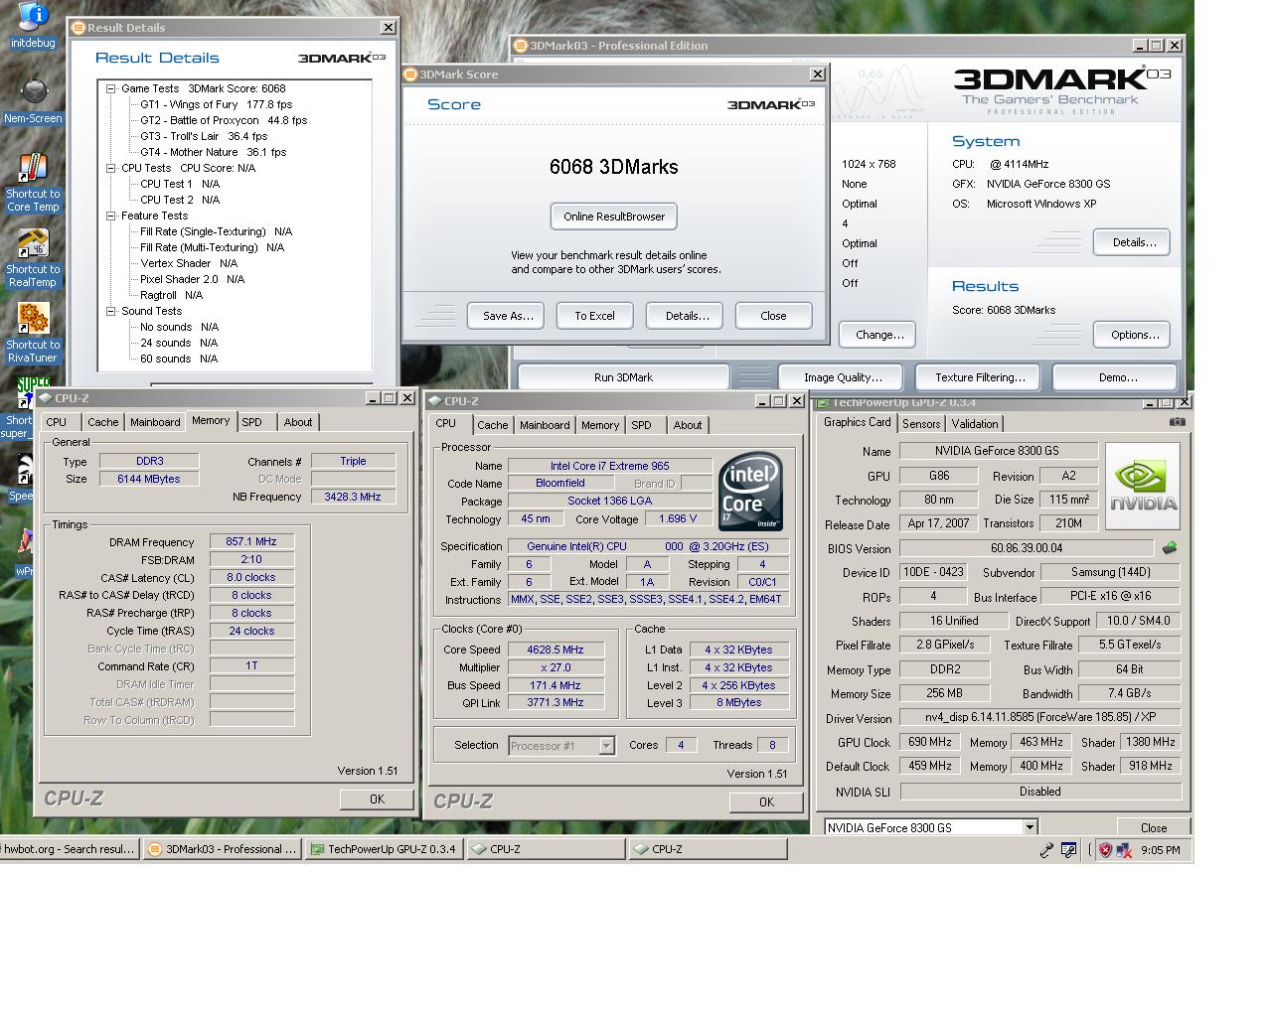1272x1017 pixels.
Task: Click the System Details... button
Action: coord(1134,242)
